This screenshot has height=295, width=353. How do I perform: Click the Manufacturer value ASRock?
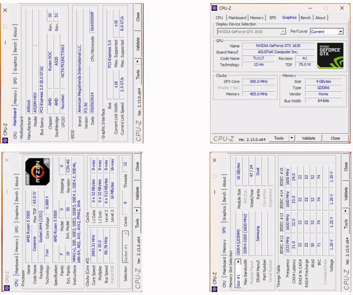pyautogui.click(x=29, y=61)
